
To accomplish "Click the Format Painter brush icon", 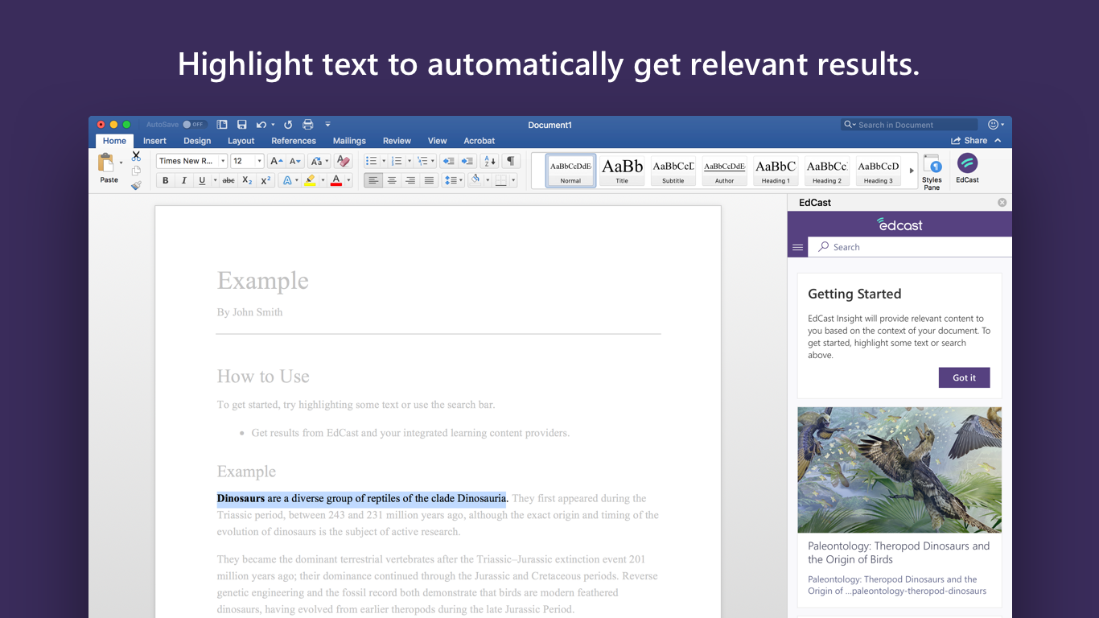I will click(x=136, y=186).
